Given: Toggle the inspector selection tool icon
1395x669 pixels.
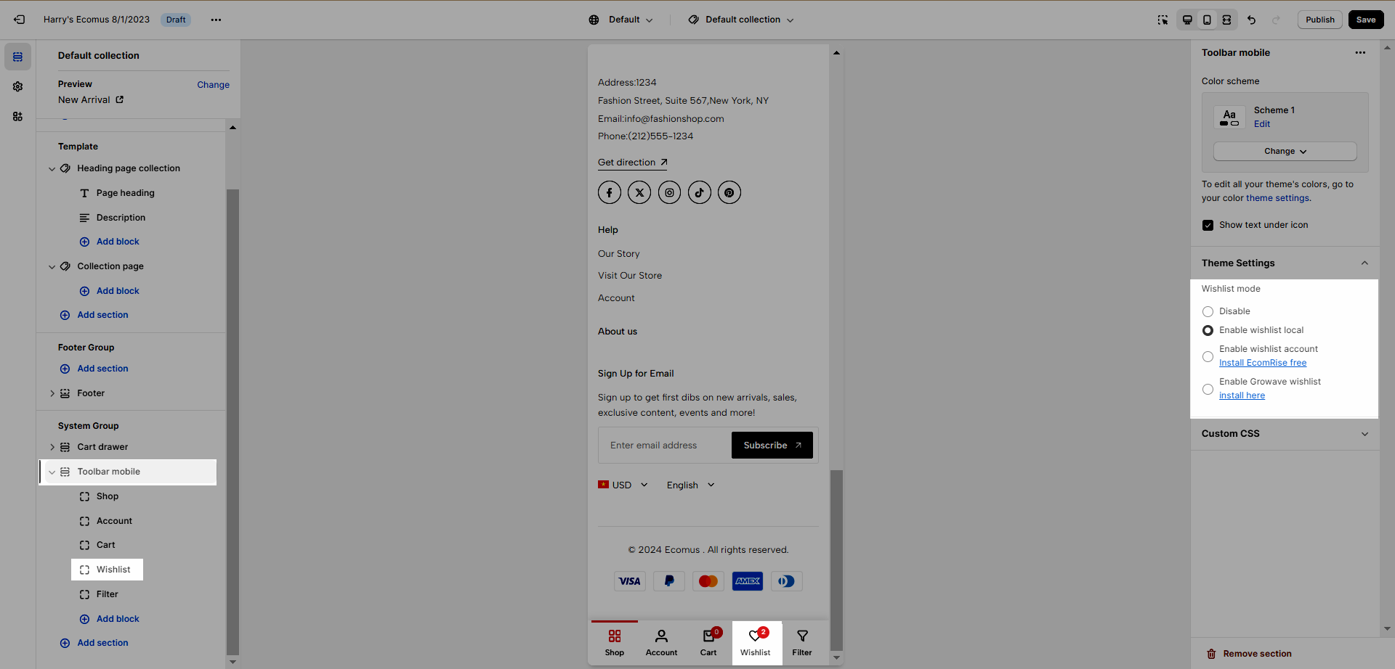Looking at the screenshot, I should (x=1162, y=20).
